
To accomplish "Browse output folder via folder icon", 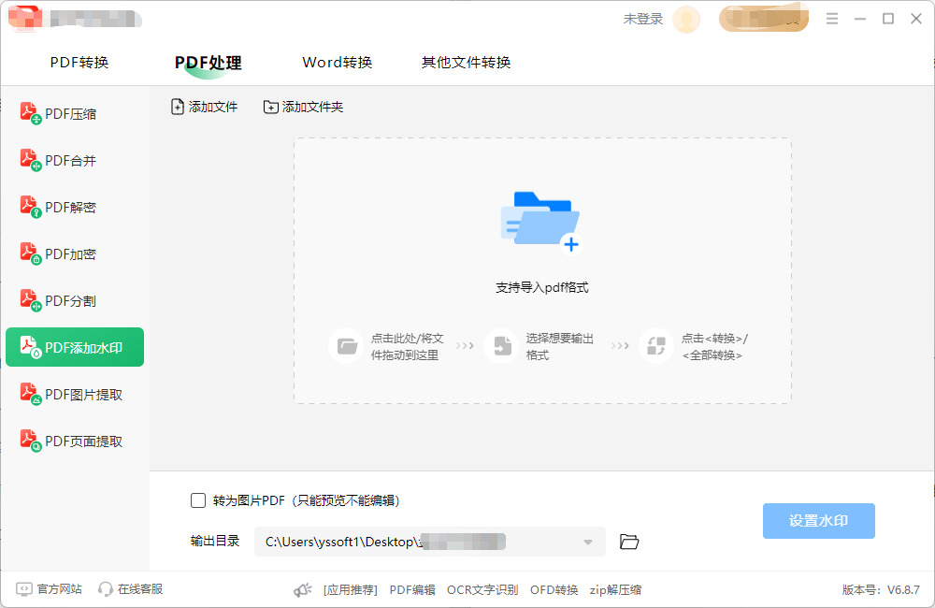I will click(x=629, y=542).
